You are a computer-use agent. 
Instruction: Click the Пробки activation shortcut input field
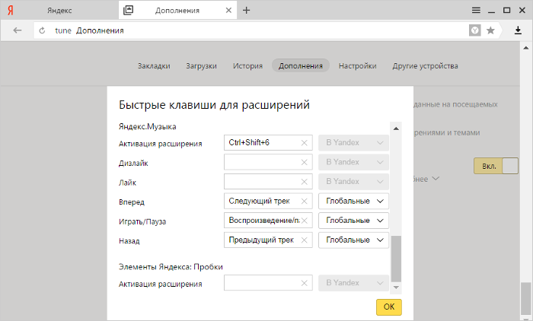[x=268, y=283]
